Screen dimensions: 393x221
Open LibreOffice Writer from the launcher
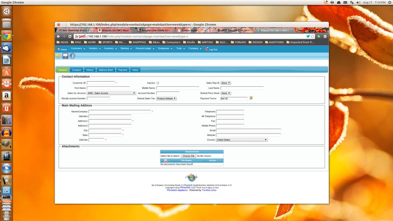coord(7,60)
